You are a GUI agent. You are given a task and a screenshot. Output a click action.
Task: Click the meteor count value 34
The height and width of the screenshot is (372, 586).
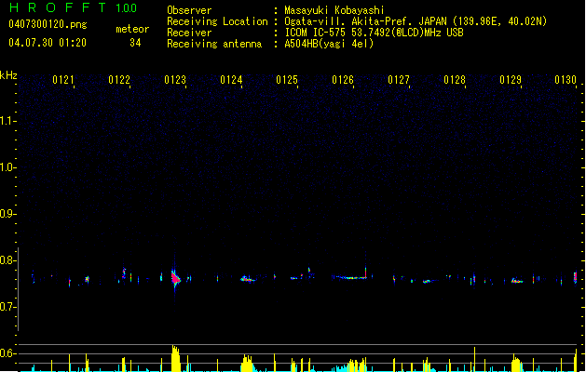pyautogui.click(x=135, y=43)
